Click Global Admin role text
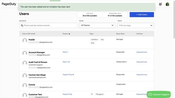The width and height of the screenshot is (175, 98). (x=121, y=62)
